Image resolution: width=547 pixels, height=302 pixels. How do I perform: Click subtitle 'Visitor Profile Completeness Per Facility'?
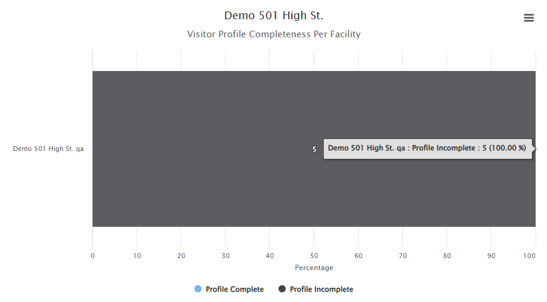[273, 34]
